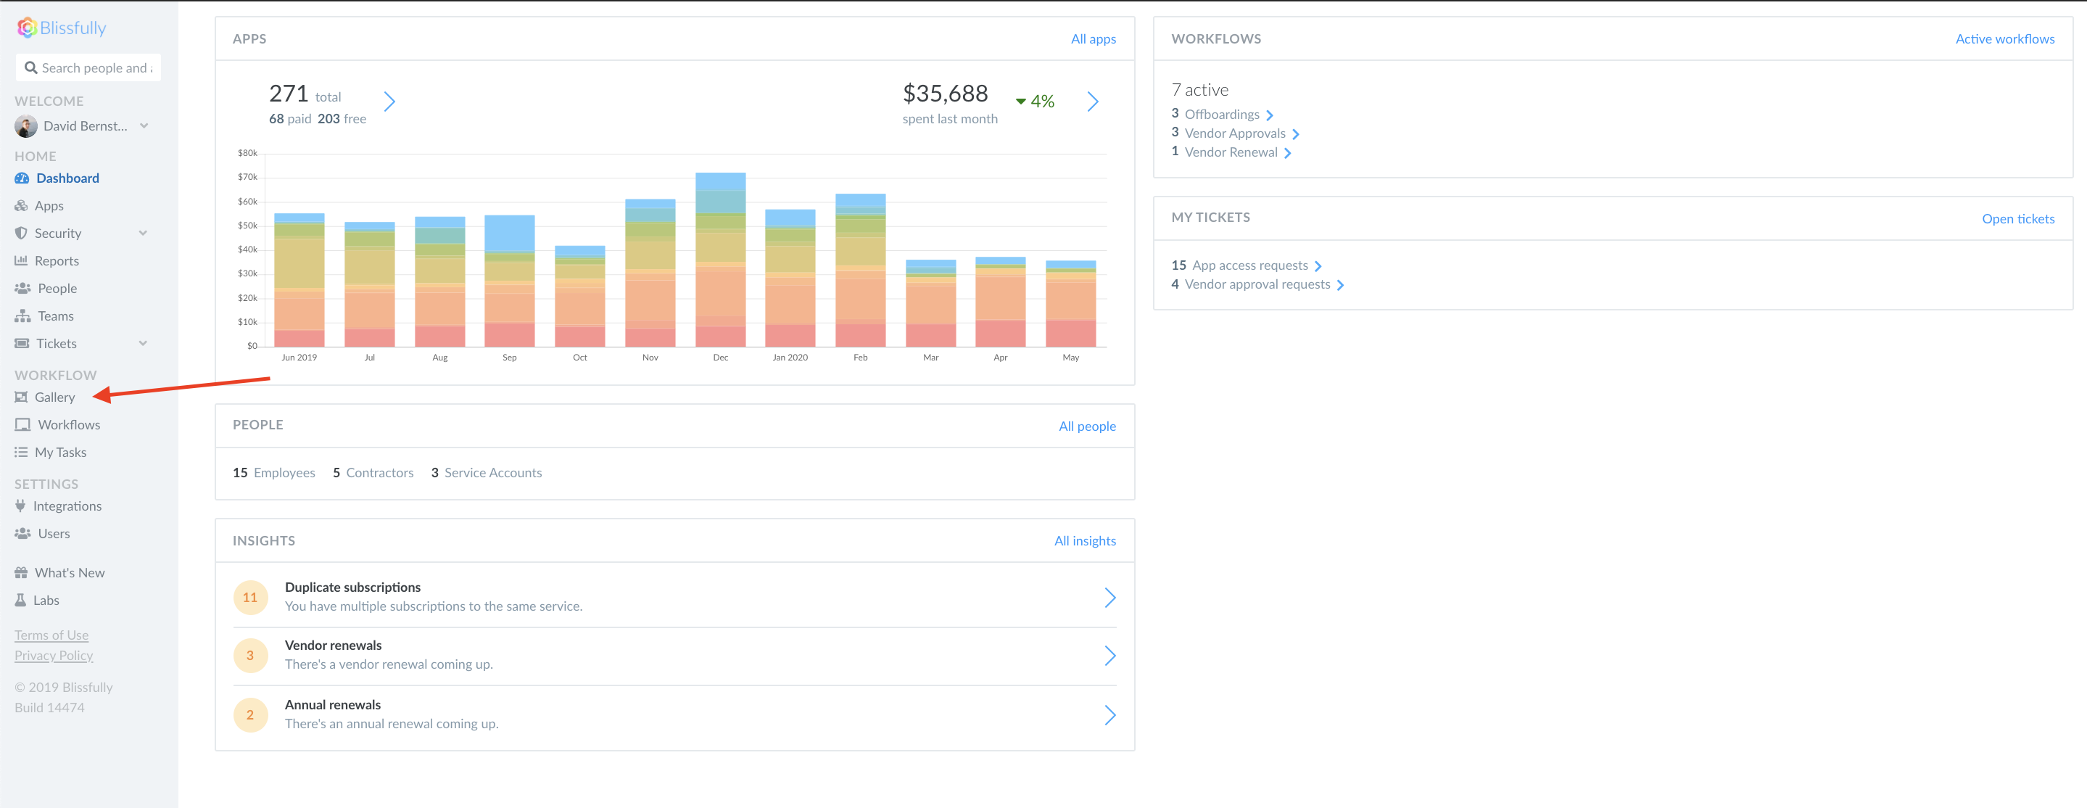Open the My Tasks list icon
The height and width of the screenshot is (808, 2087).
21,451
